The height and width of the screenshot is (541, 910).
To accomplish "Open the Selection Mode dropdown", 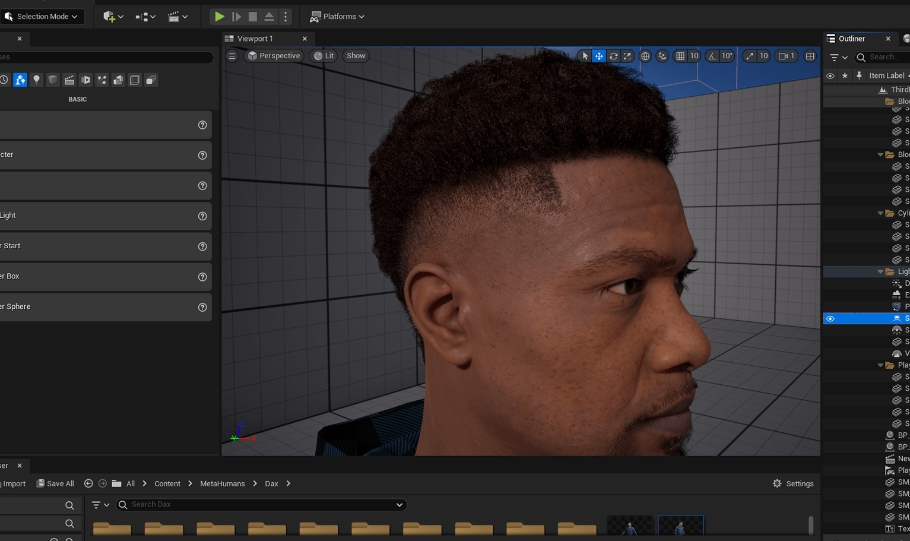I will pyautogui.click(x=42, y=16).
